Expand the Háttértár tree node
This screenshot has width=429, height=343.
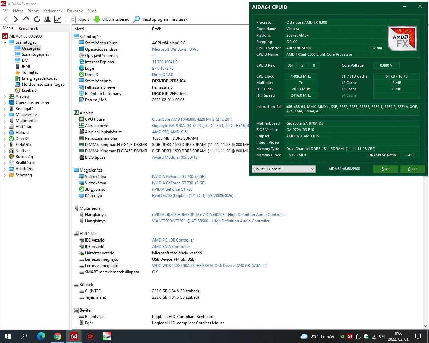click(5, 127)
